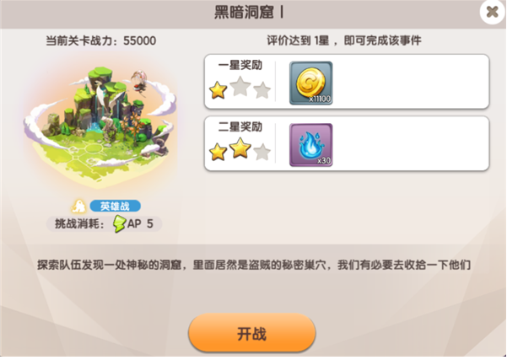Click the 评价达到 1星 completion hint
Image resolution: width=507 pixels, height=360 pixels.
pos(344,40)
